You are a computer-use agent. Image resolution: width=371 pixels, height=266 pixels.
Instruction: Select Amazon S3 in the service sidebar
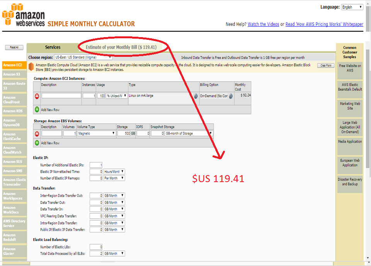point(14,74)
